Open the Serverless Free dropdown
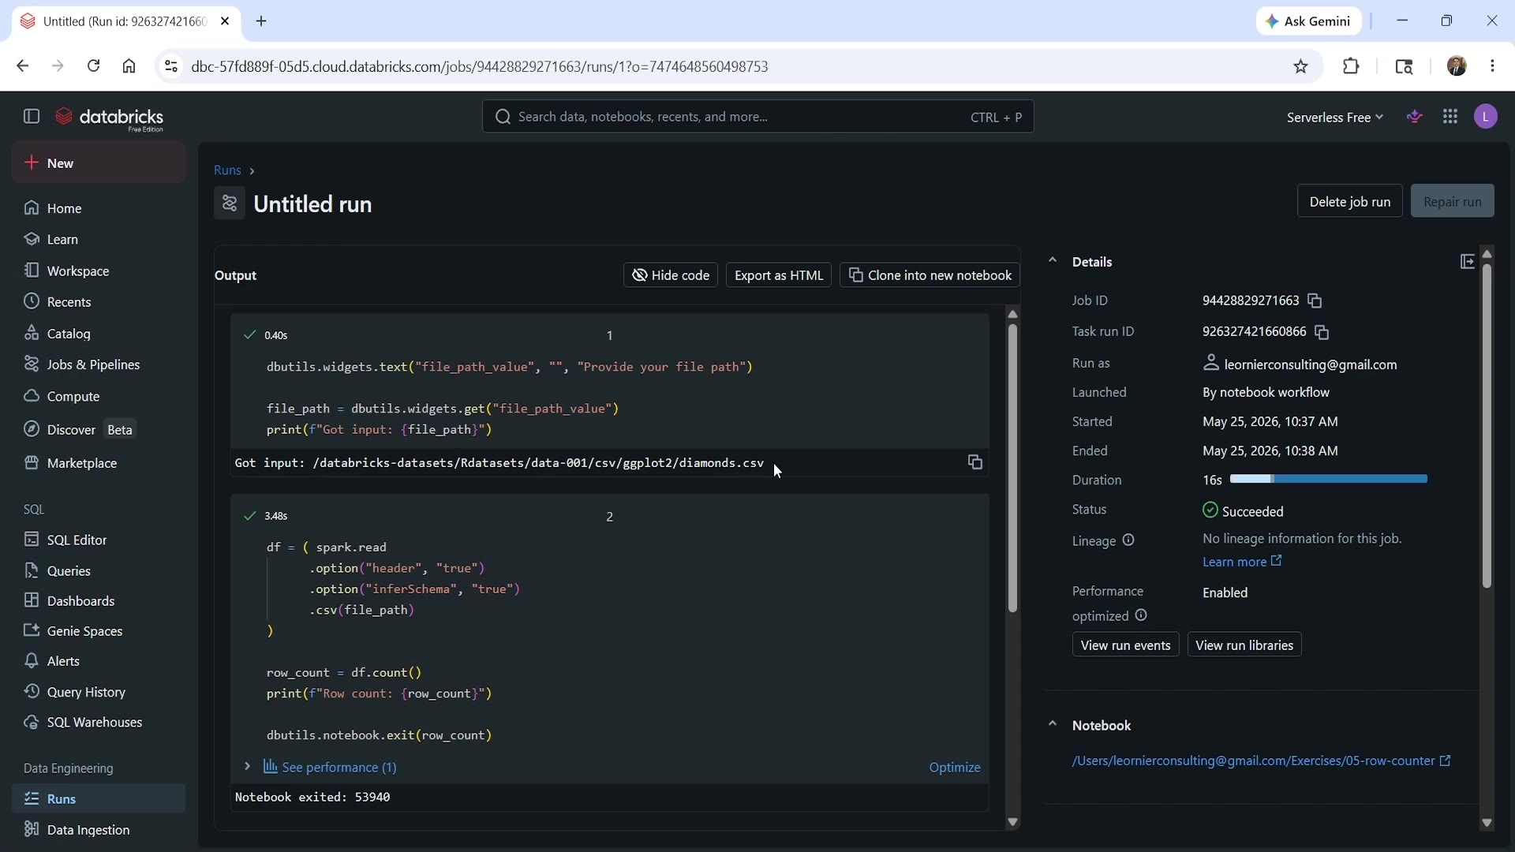1515x852 pixels. (1334, 118)
